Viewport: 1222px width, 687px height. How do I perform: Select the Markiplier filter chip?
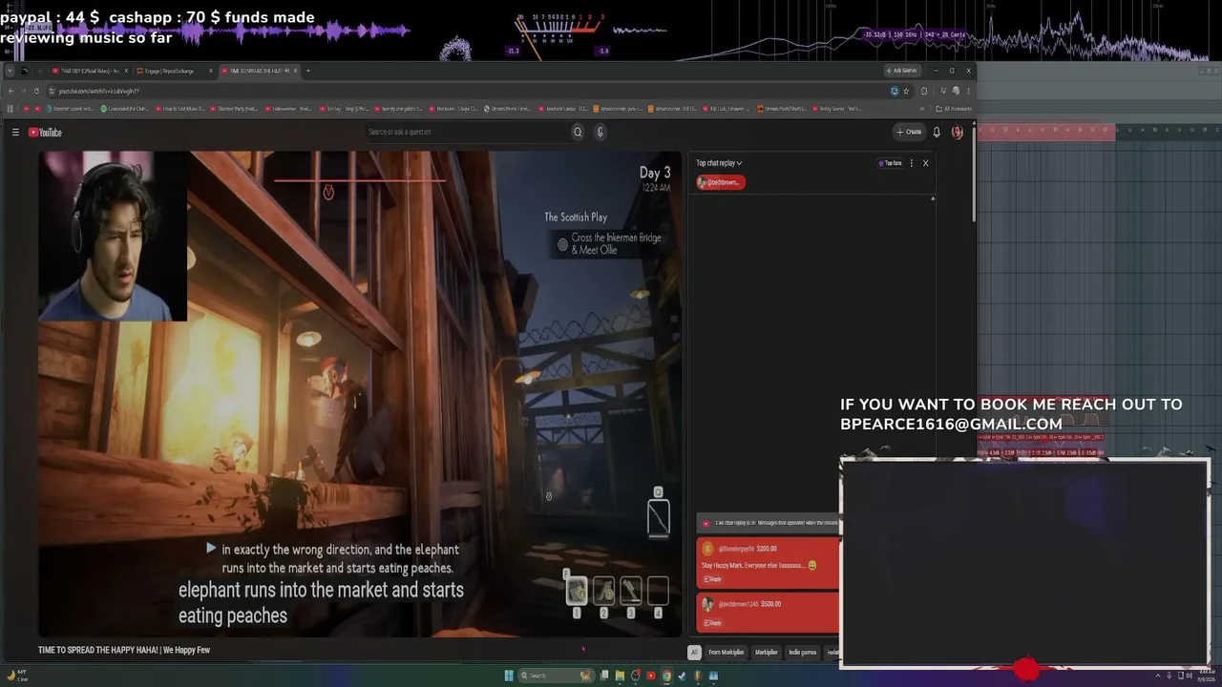[x=767, y=653]
